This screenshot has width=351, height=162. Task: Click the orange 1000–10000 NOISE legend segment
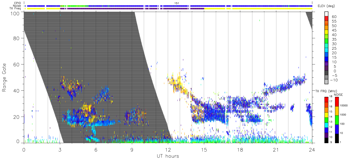[337, 111]
